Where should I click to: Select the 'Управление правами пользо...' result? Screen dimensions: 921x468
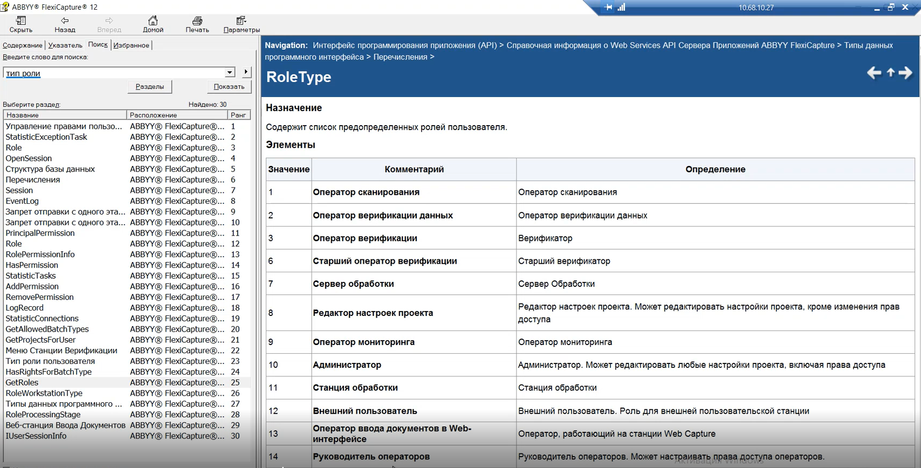pos(64,126)
